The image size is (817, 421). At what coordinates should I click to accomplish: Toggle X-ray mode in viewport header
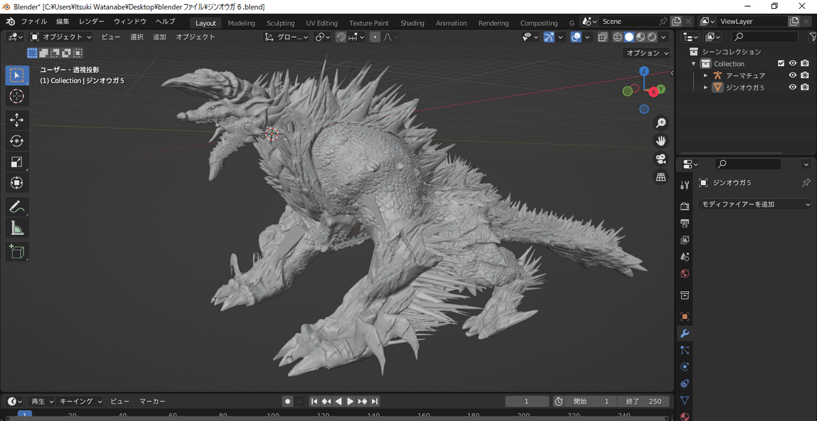coord(603,37)
